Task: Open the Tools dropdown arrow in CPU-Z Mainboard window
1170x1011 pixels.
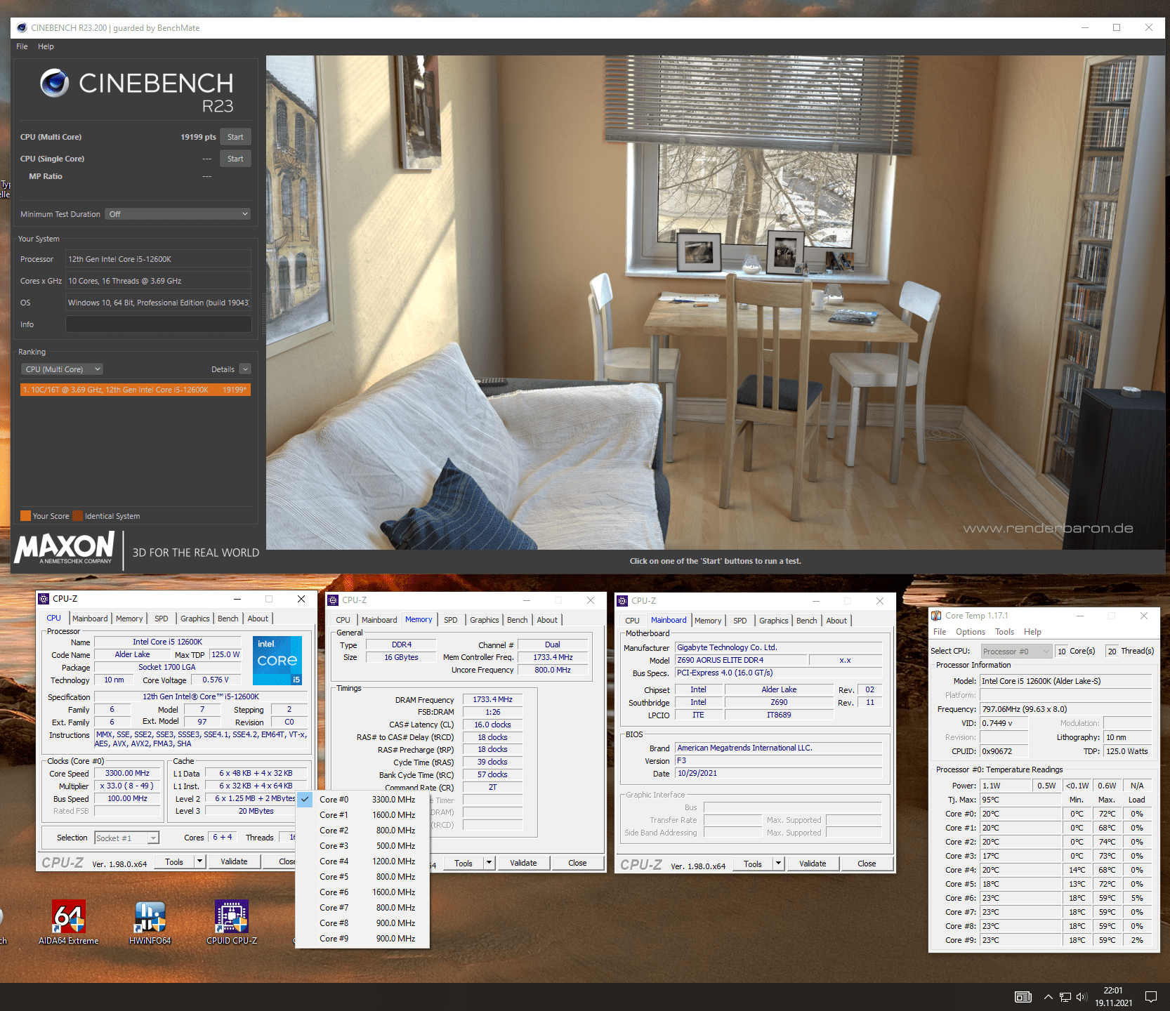Action: tap(778, 864)
